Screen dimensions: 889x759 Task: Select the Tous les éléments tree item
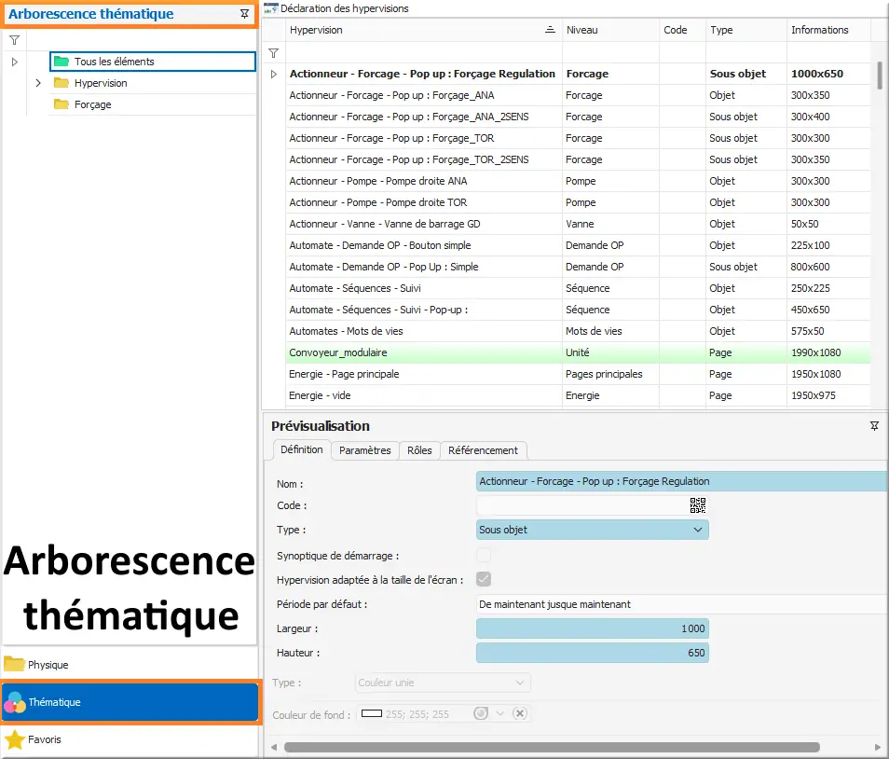153,62
